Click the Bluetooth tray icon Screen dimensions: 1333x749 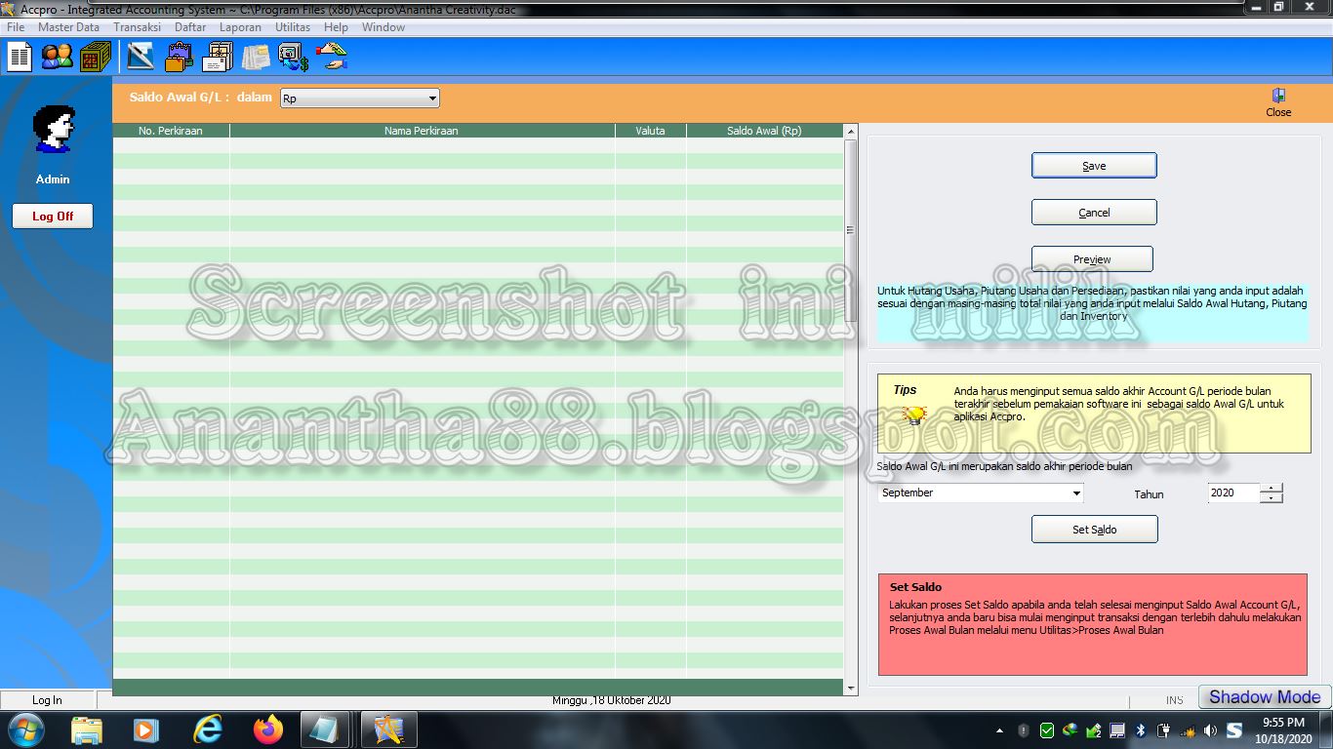[x=1140, y=730]
